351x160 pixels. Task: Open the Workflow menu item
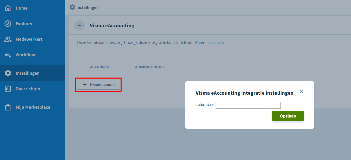(33, 55)
